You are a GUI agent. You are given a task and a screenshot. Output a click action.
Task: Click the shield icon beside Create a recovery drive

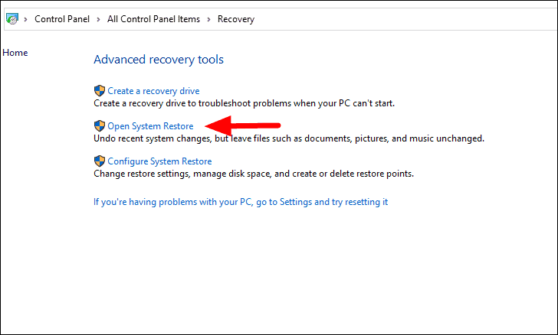point(100,90)
